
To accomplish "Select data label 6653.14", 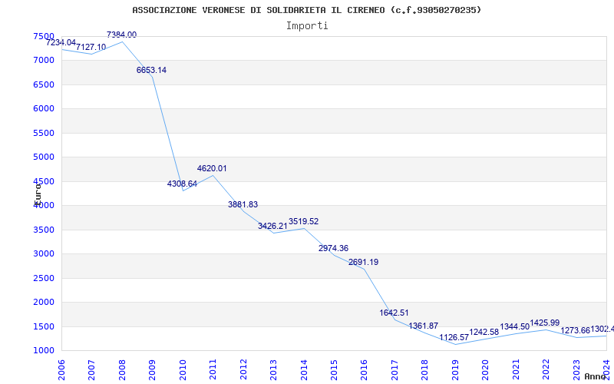I will tap(151, 70).
